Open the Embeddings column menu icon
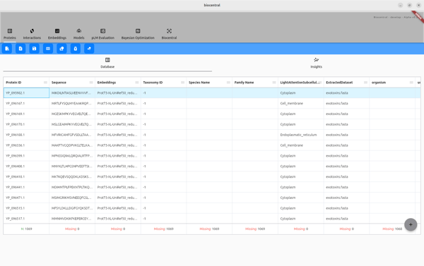Image resolution: width=424 pixels, height=266 pixels. (137, 83)
